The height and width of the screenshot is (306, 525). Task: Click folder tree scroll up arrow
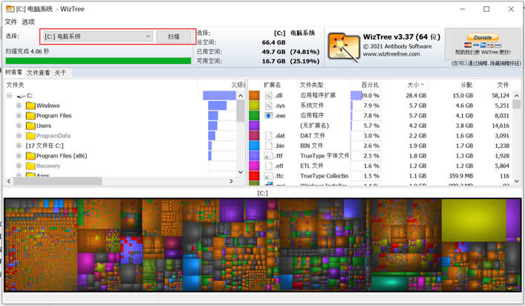pyautogui.click(x=241, y=96)
